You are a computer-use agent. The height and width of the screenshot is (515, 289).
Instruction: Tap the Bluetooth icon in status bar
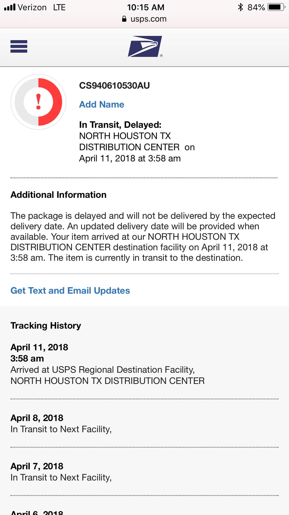tap(240, 7)
